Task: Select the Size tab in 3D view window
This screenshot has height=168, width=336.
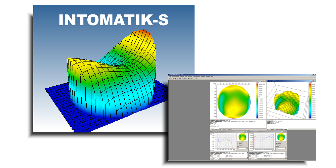Action: click(277, 129)
